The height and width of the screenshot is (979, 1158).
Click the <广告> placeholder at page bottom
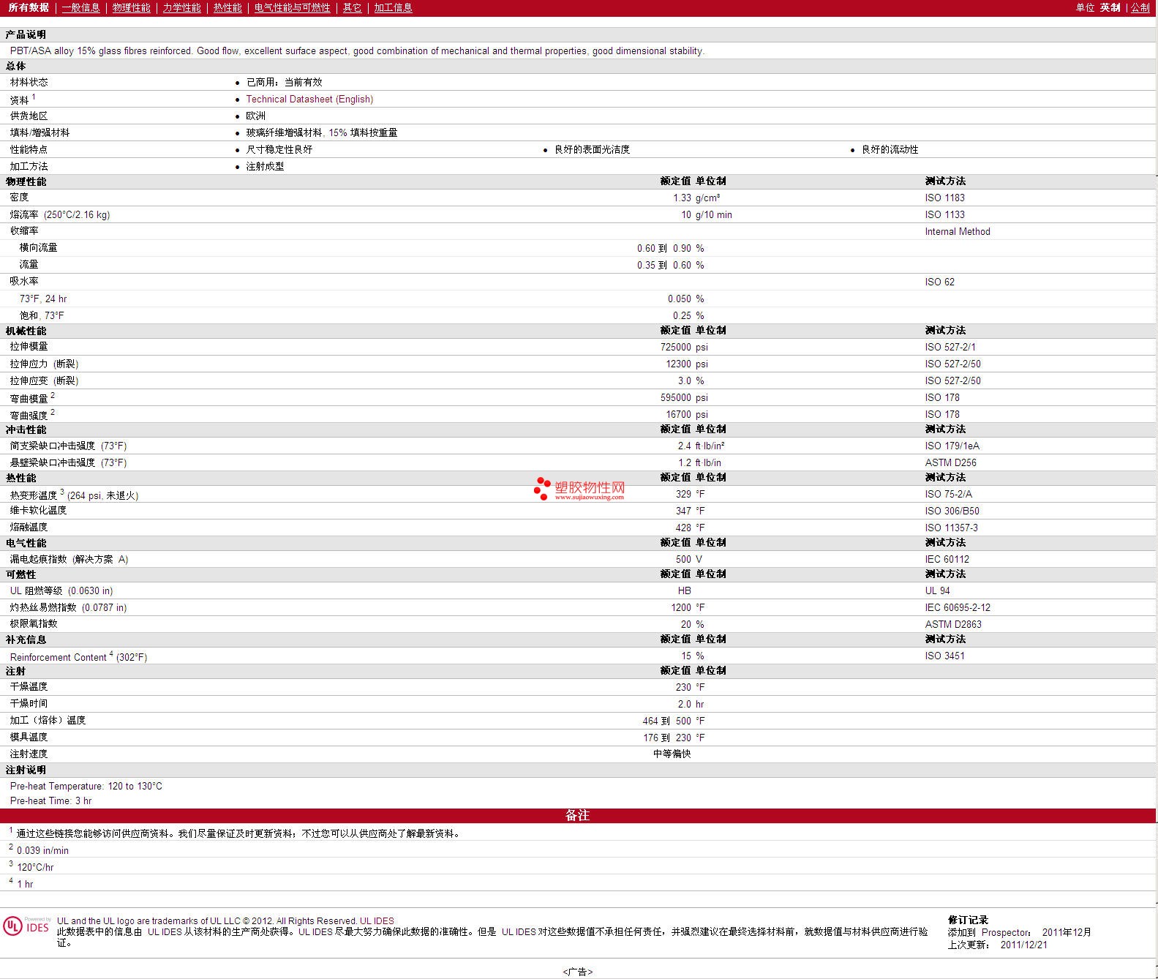578,972
